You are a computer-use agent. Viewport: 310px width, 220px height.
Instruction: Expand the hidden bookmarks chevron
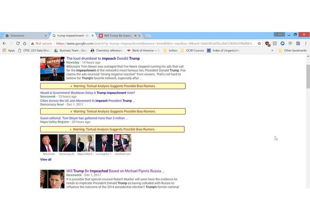tap(272, 50)
